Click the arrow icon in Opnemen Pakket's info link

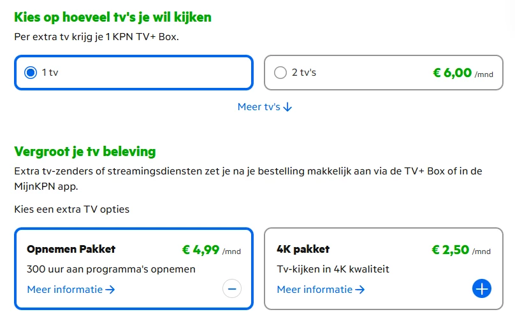(110, 290)
